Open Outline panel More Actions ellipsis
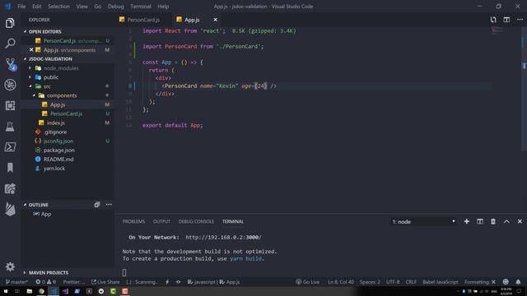 point(109,205)
